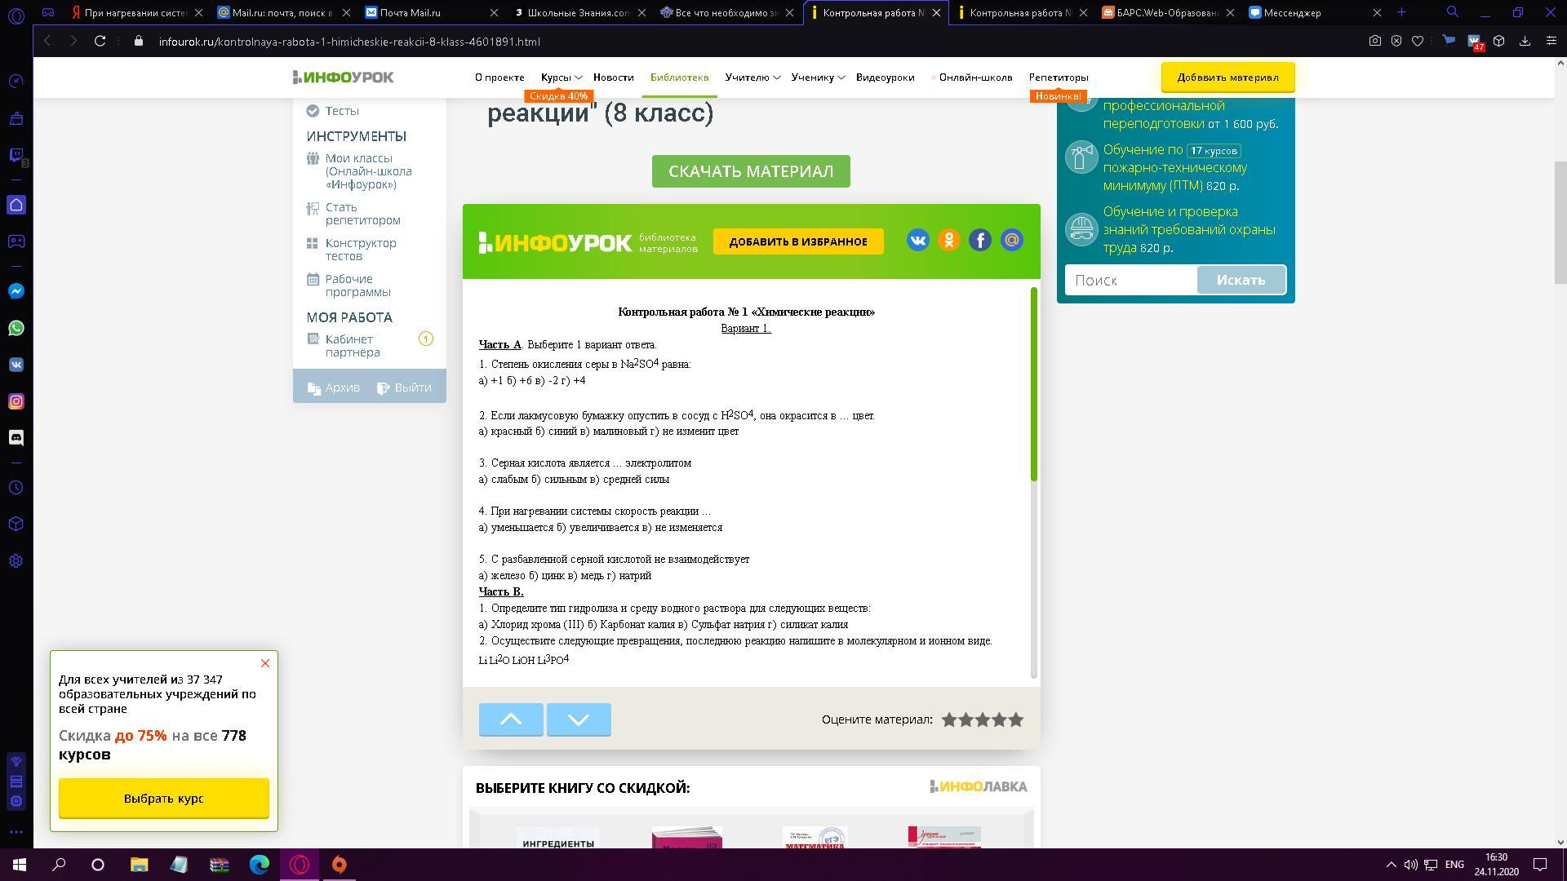Click green document preview scrollbar

(1034, 383)
